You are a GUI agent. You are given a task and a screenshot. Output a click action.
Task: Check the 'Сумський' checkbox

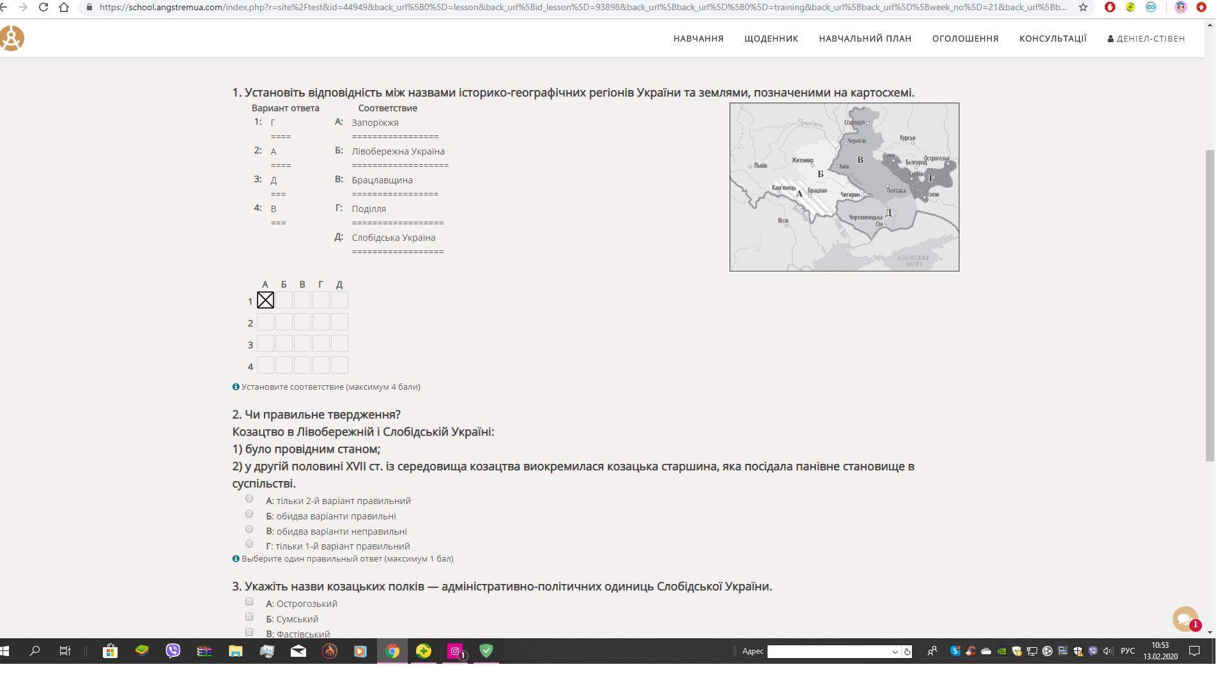pyautogui.click(x=249, y=617)
